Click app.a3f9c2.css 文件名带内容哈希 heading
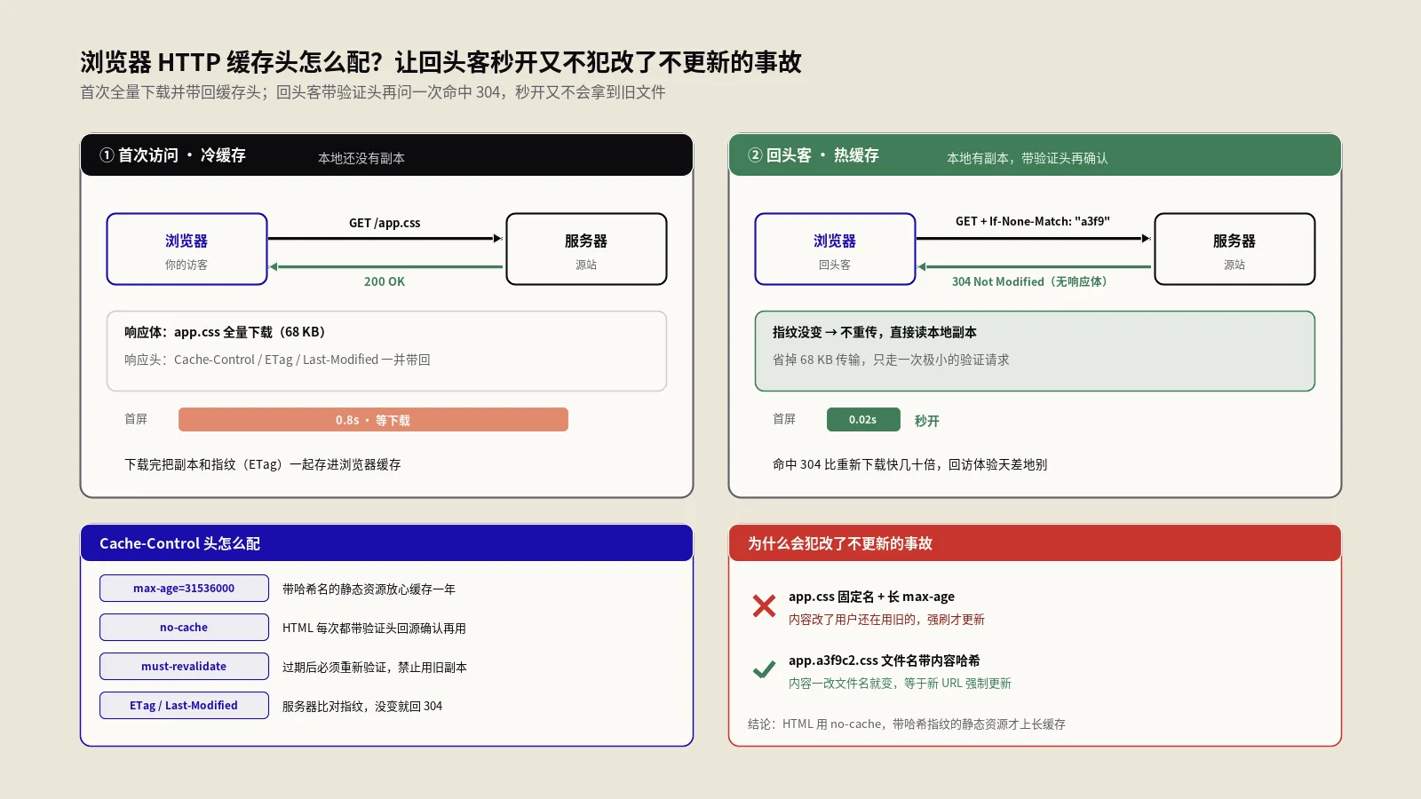The width and height of the screenshot is (1421, 799). [x=884, y=661]
